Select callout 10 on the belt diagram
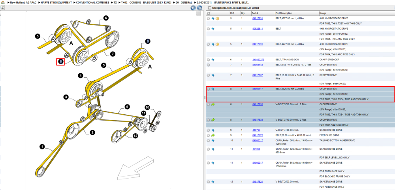Image resolution: width=395 pixels, height=190 pixels. (147, 108)
